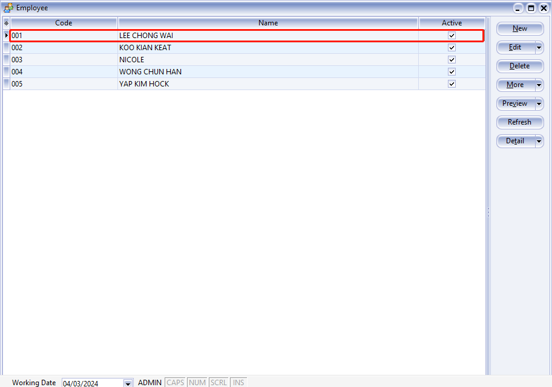This screenshot has height=387, width=552.
Task: Toggle Active checkbox for NICOLE
Action: point(452,60)
